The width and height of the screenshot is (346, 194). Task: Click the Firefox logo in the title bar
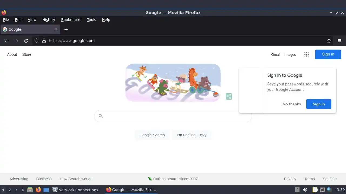4,13
